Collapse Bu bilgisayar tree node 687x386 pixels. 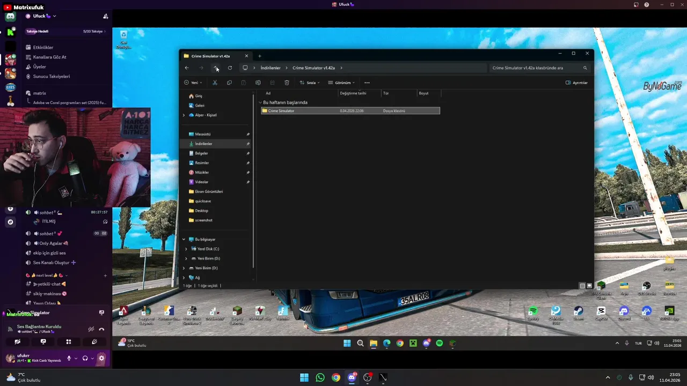[184, 239]
